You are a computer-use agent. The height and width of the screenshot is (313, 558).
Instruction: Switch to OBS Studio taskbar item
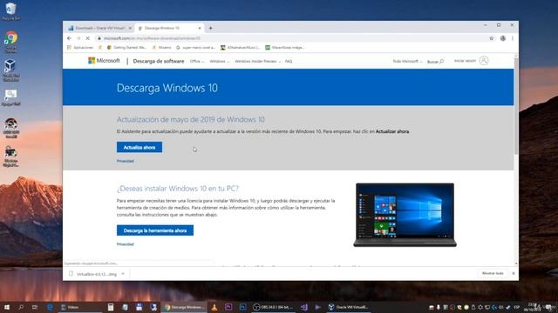273,307
